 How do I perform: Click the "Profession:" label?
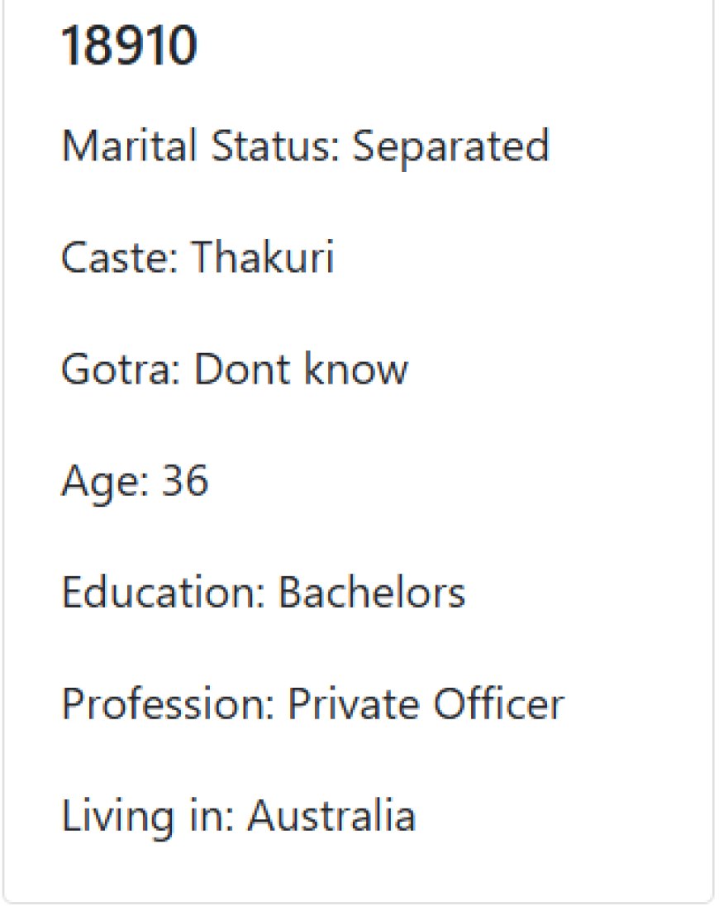click(168, 703)
